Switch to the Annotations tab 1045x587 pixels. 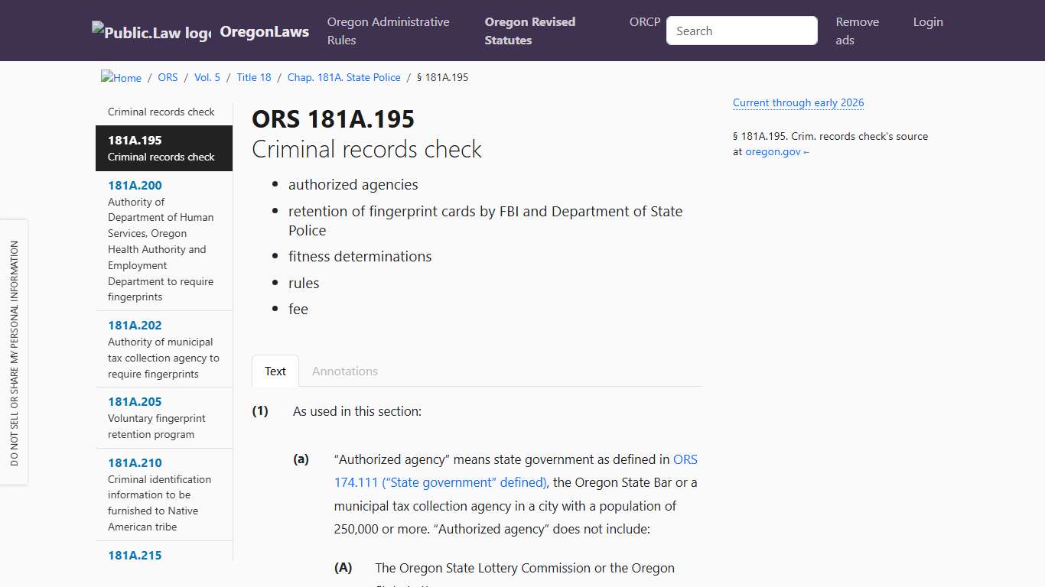[344, 371]
